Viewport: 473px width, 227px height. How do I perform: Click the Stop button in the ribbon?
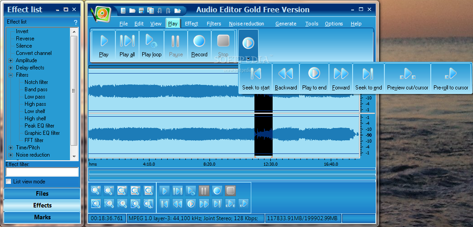(x=223, y=45)
